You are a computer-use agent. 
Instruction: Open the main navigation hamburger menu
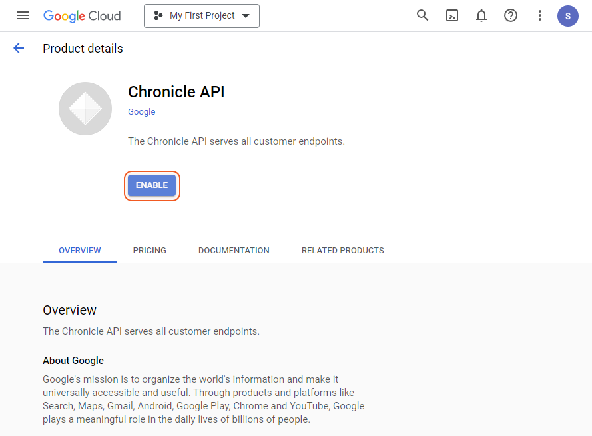pos(23,15)
